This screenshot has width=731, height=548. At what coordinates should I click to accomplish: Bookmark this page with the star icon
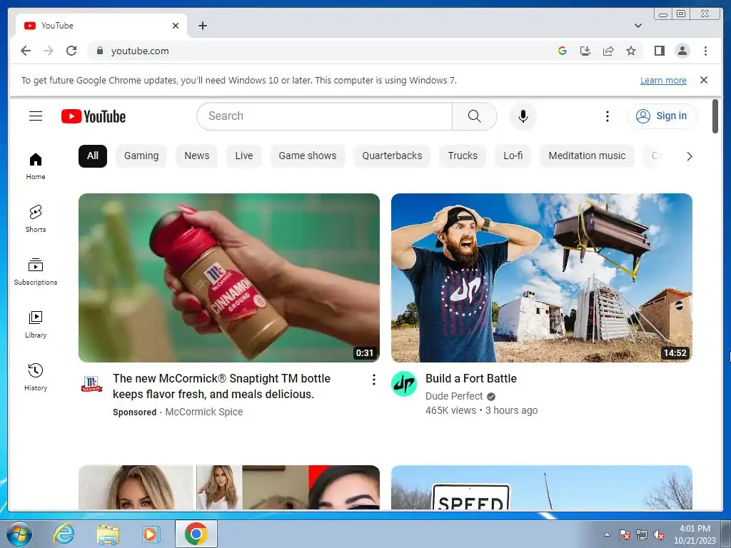(631, 51)
